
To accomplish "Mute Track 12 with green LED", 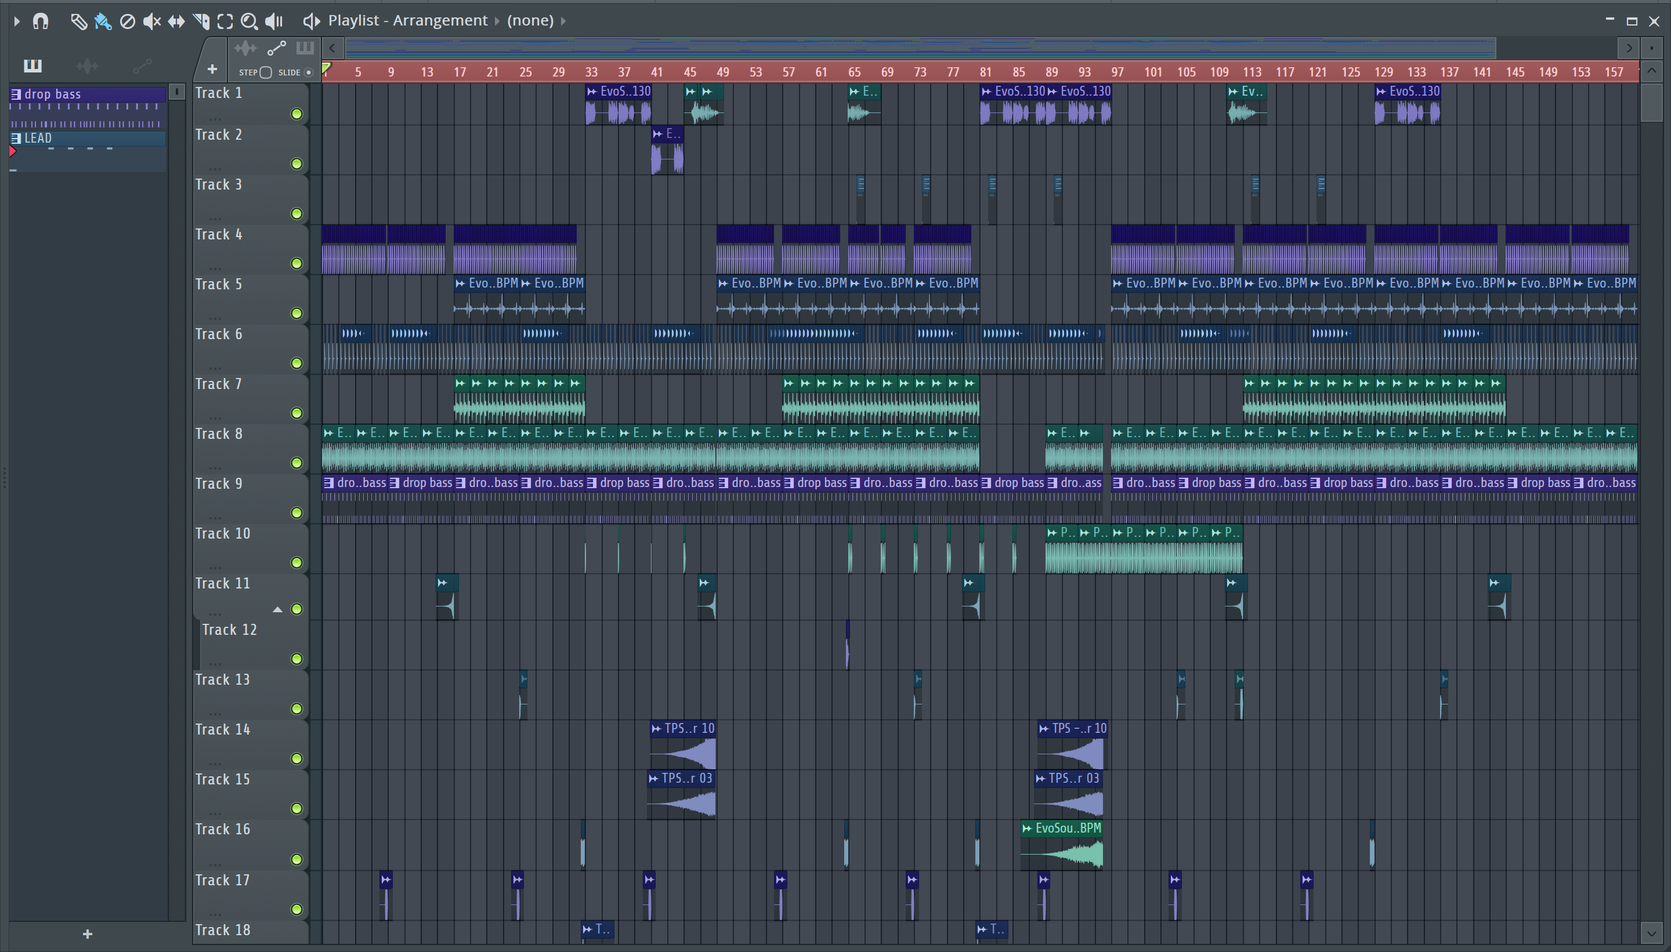I will click(296, 659).
